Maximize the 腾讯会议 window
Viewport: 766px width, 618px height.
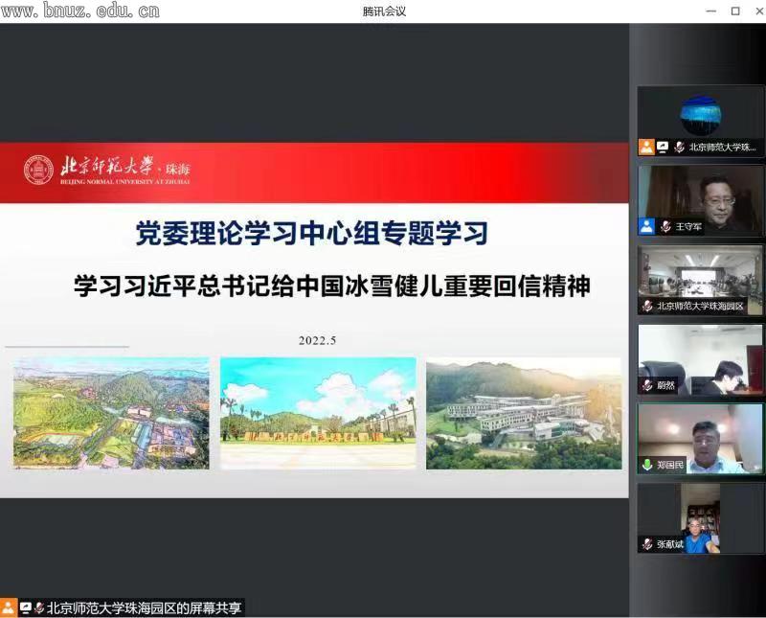(735, 11)
